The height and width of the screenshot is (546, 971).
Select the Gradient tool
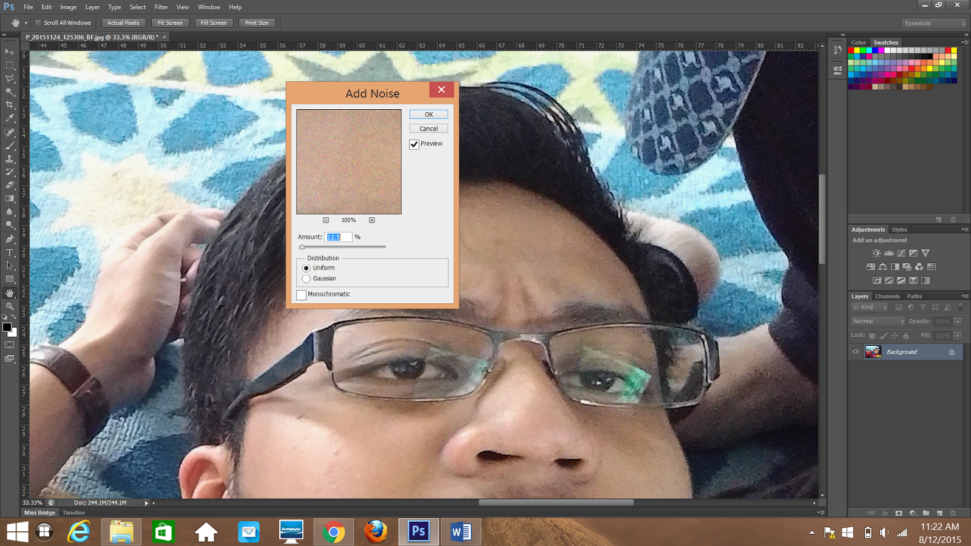point(10,198)
